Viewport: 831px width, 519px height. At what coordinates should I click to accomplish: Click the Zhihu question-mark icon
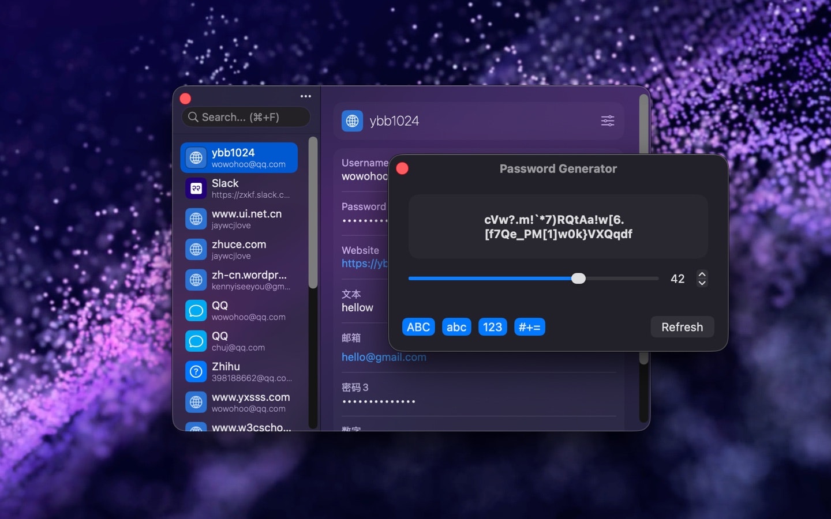196,371
